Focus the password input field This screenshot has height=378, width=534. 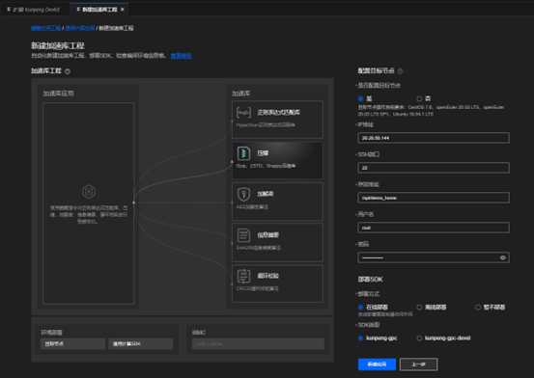click(x=434, y=257)
